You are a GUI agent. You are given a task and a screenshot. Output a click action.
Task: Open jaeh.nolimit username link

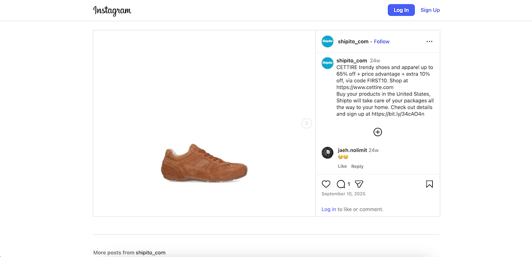[352, 150]
